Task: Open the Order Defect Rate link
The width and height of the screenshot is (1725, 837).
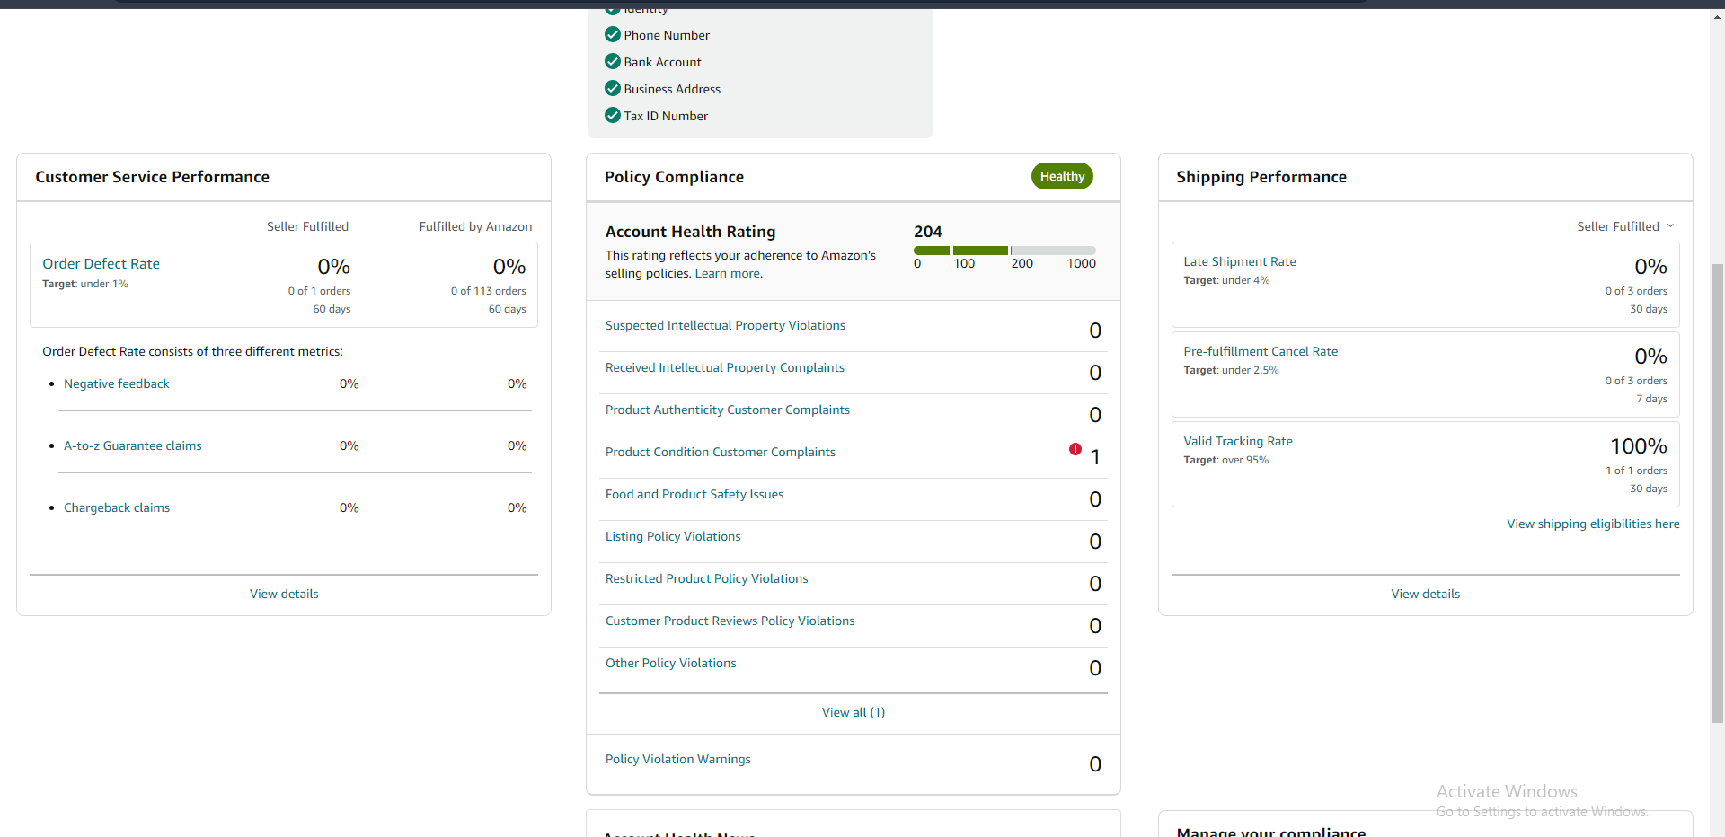Action: [101, 263]
